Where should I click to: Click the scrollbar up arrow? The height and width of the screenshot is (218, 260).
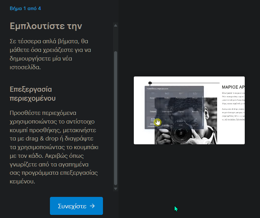(115, 26)
